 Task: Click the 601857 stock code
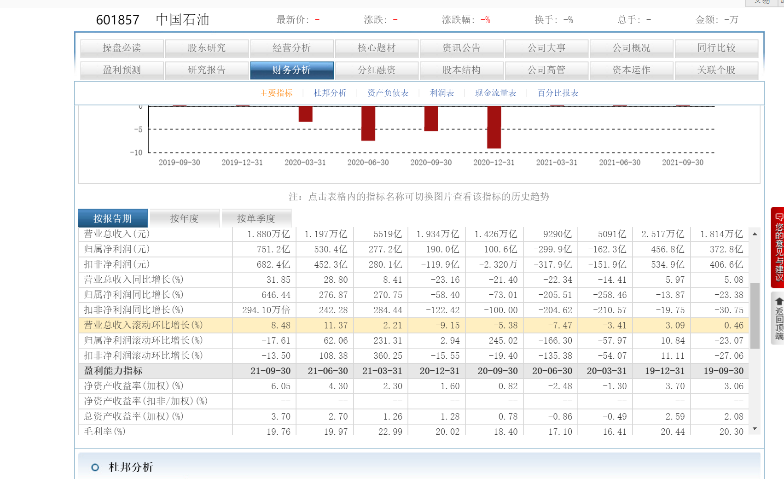click(x=117, y=20)
